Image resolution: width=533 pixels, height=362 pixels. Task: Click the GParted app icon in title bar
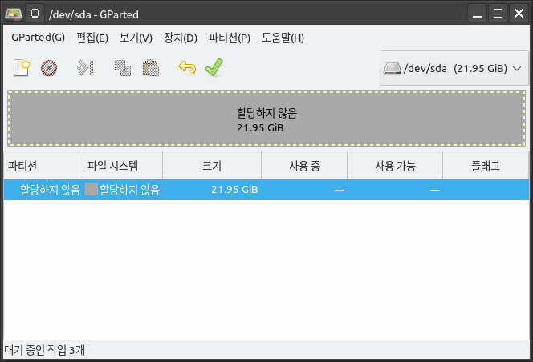tap(14, 14)
